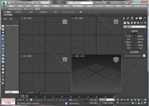
Task: Click the 登录 sign-in button
Action: pyautogui.click(x=107, y=3)
